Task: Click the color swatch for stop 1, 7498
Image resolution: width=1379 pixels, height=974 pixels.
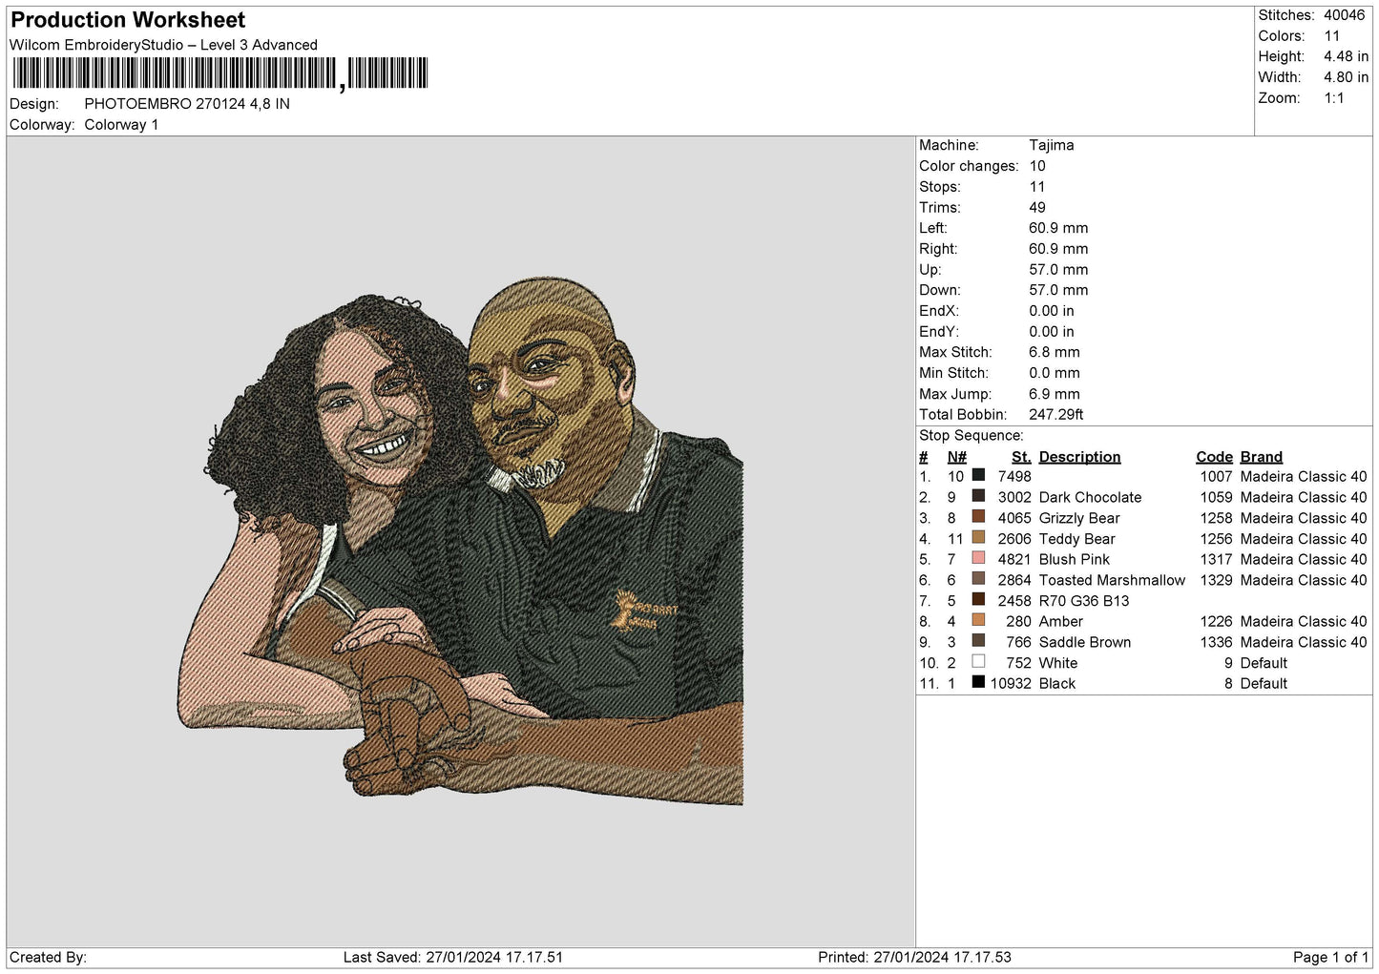Action: pos(978,475)
